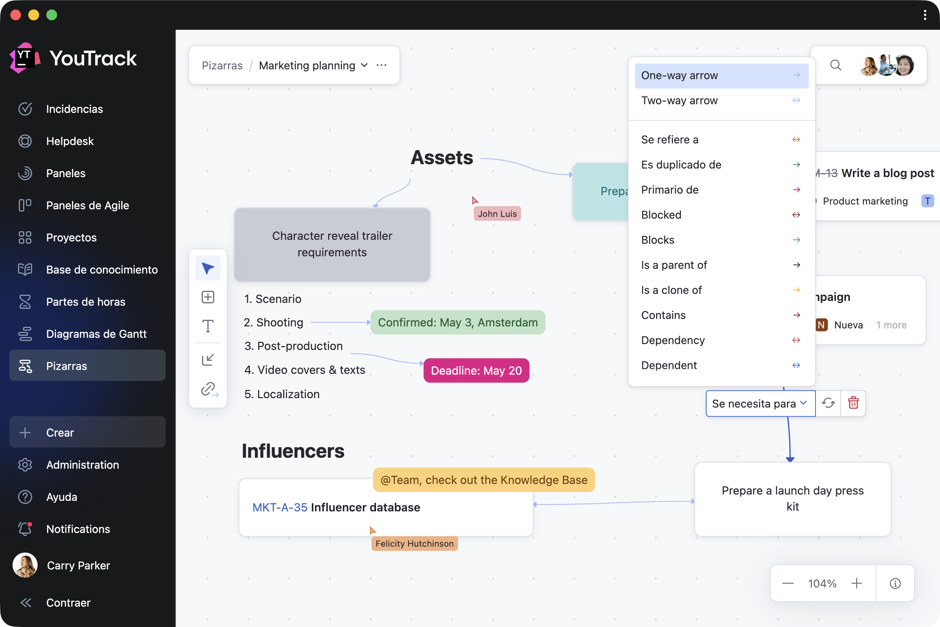
Task: Click the import arrow tool icon
Action: [x=208, y=359]
